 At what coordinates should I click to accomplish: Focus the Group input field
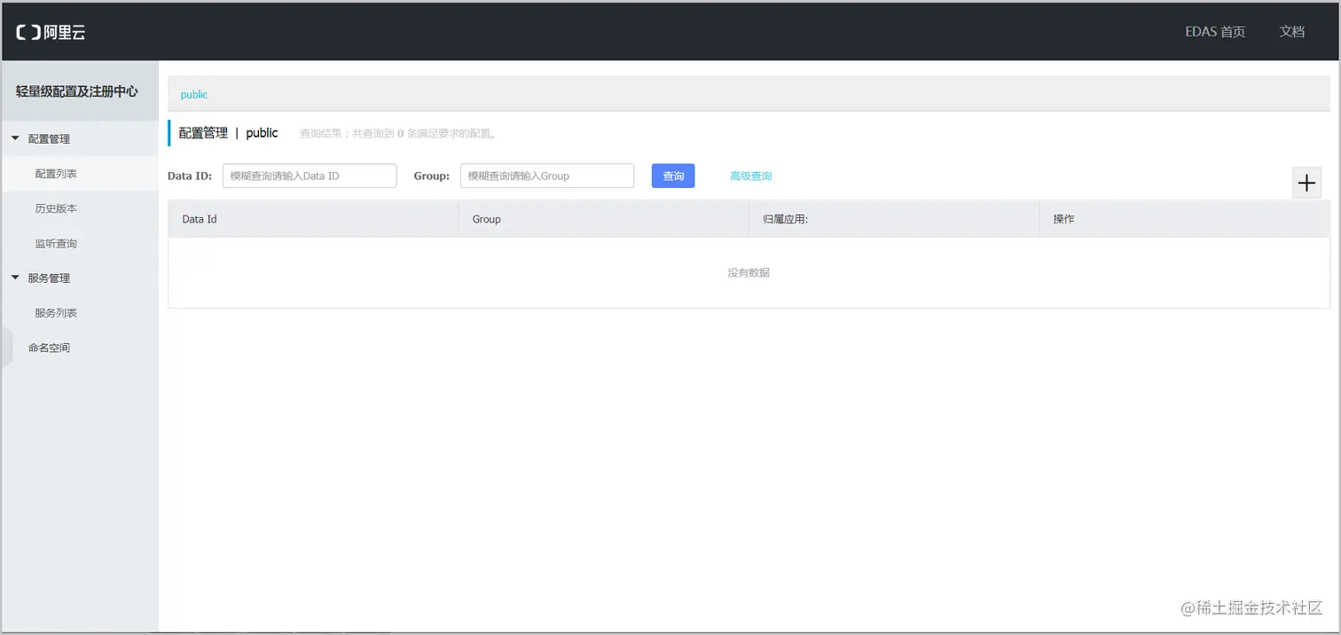547,176
